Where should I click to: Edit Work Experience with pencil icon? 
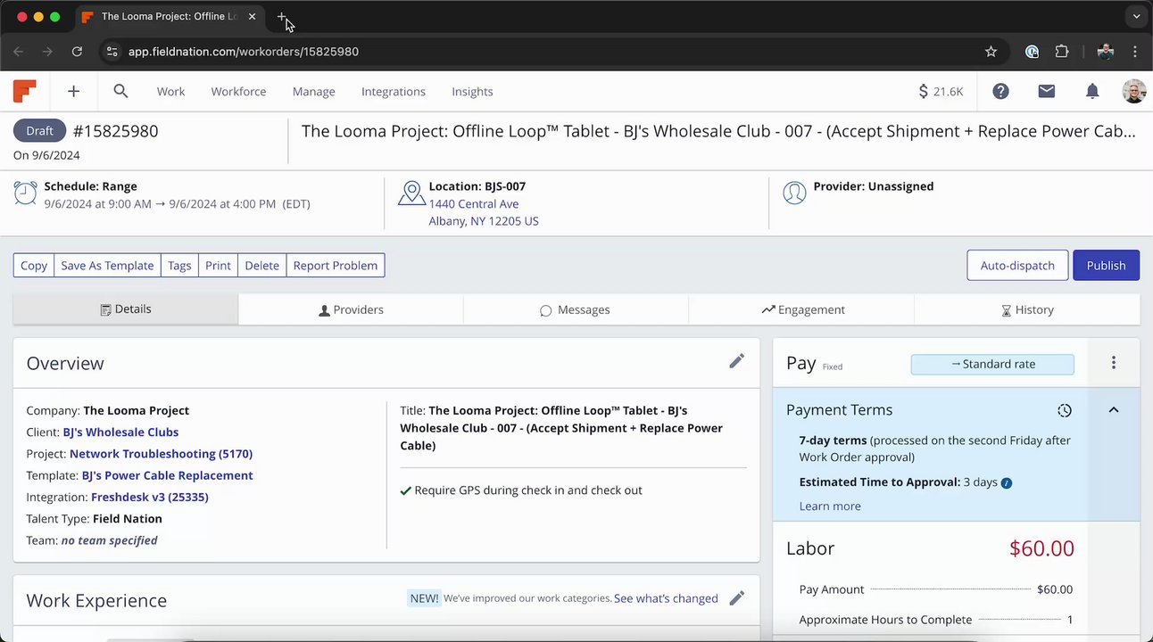point(736,598)
